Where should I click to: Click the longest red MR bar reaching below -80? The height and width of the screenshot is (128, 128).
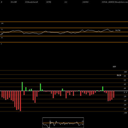[20, 101]
